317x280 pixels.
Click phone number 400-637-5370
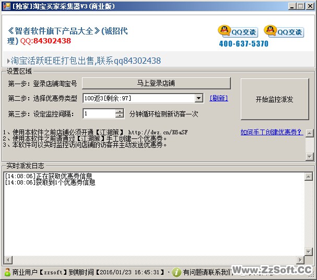(243, 44)
